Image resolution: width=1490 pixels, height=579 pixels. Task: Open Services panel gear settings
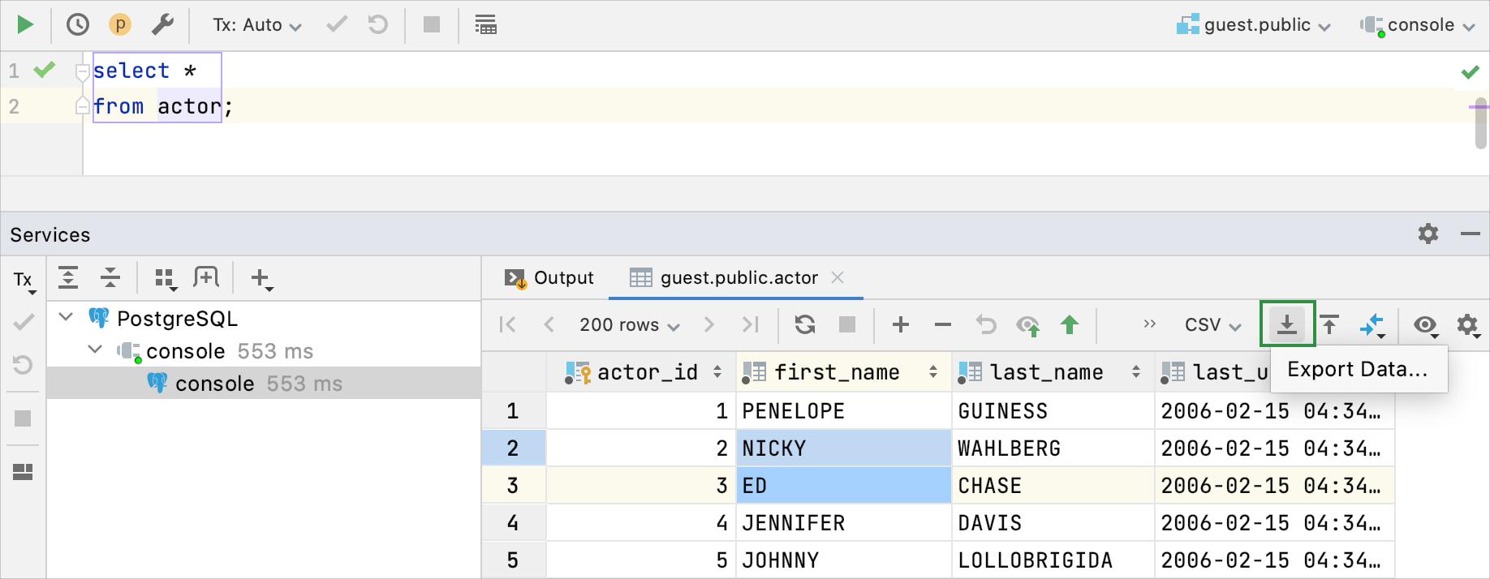pyautogui.click(x=1428, y=234)
